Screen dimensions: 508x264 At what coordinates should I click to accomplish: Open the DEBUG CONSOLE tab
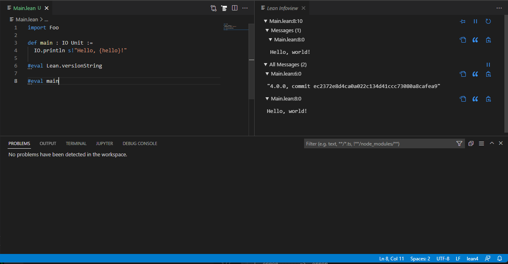(140, 143)
